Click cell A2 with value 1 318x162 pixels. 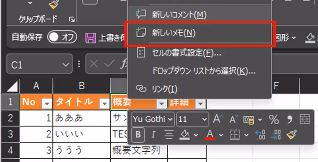click(x=36, y=118)
